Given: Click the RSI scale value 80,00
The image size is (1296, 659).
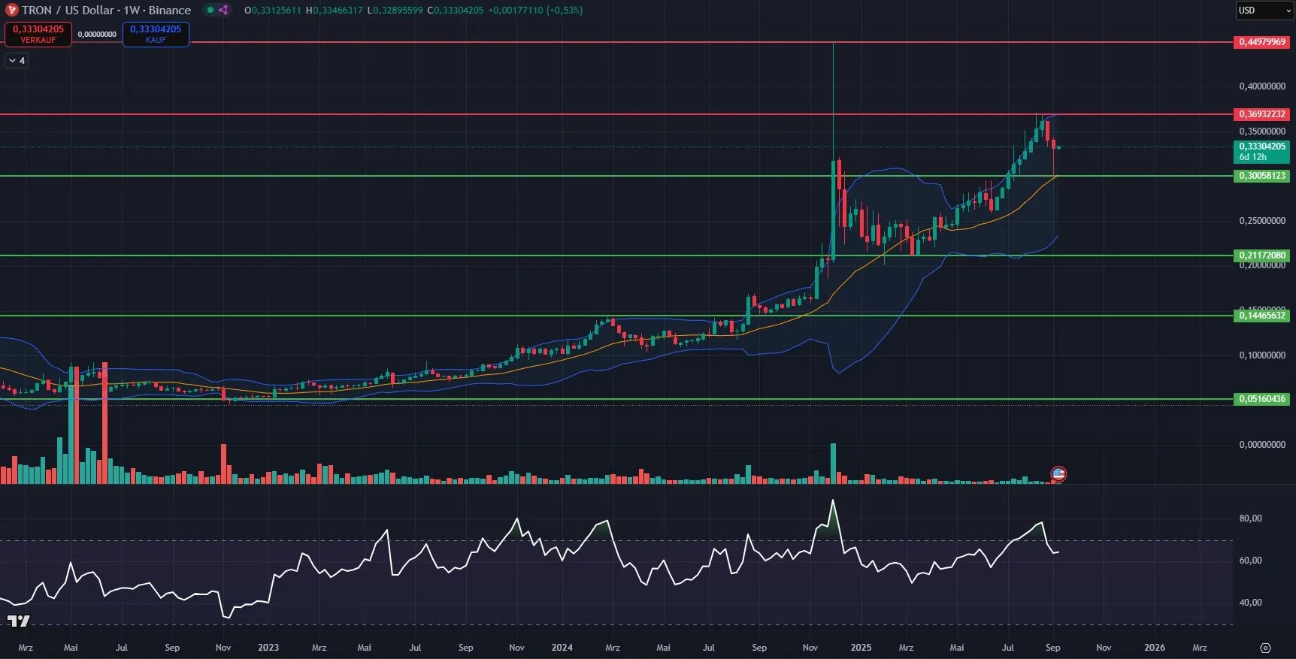Looking at the screenshot, I should (x=1250, y=518).
